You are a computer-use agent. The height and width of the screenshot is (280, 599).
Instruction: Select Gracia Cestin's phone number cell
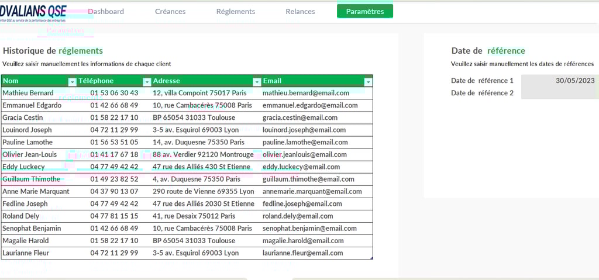tap(114, 117)
